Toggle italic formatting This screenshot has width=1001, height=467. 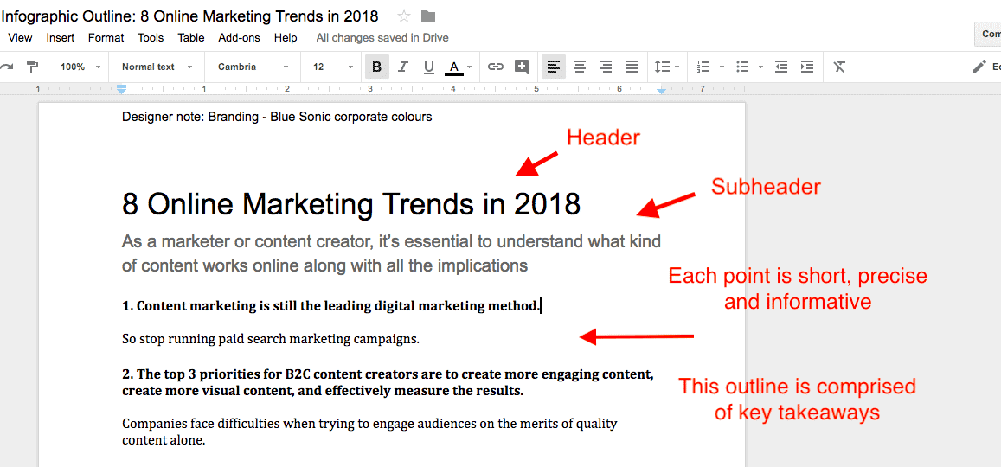coord(402,67)
